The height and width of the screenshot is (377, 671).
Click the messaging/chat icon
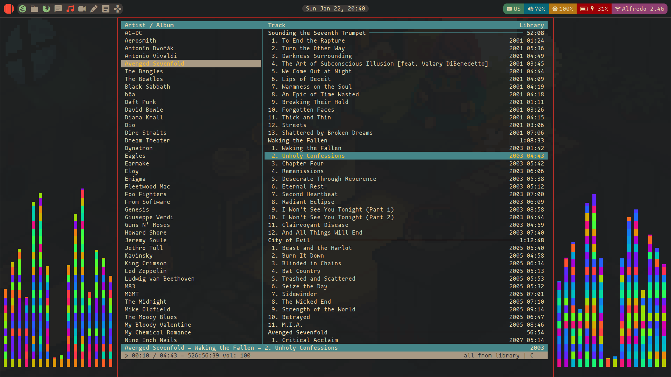tap(58, 8)
